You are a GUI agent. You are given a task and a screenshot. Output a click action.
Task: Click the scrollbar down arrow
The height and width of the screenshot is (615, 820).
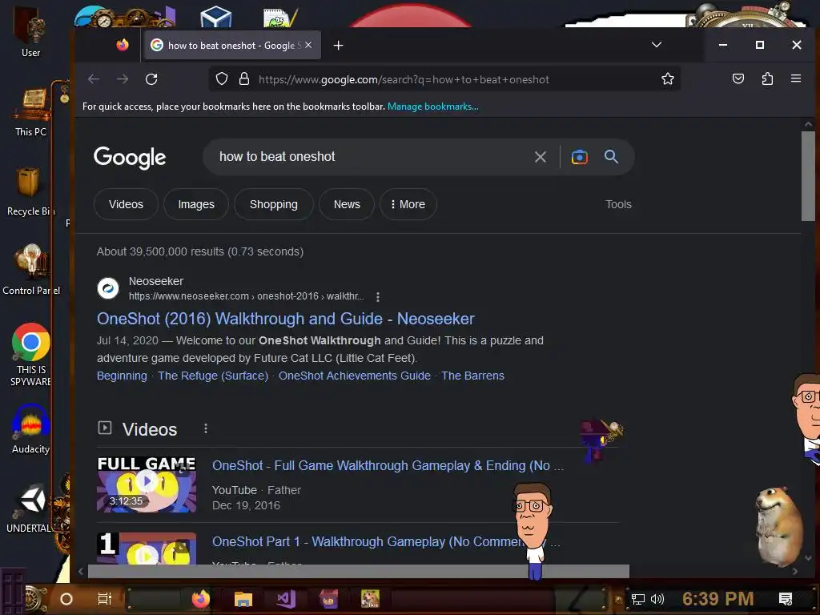[x=808, y=558]
